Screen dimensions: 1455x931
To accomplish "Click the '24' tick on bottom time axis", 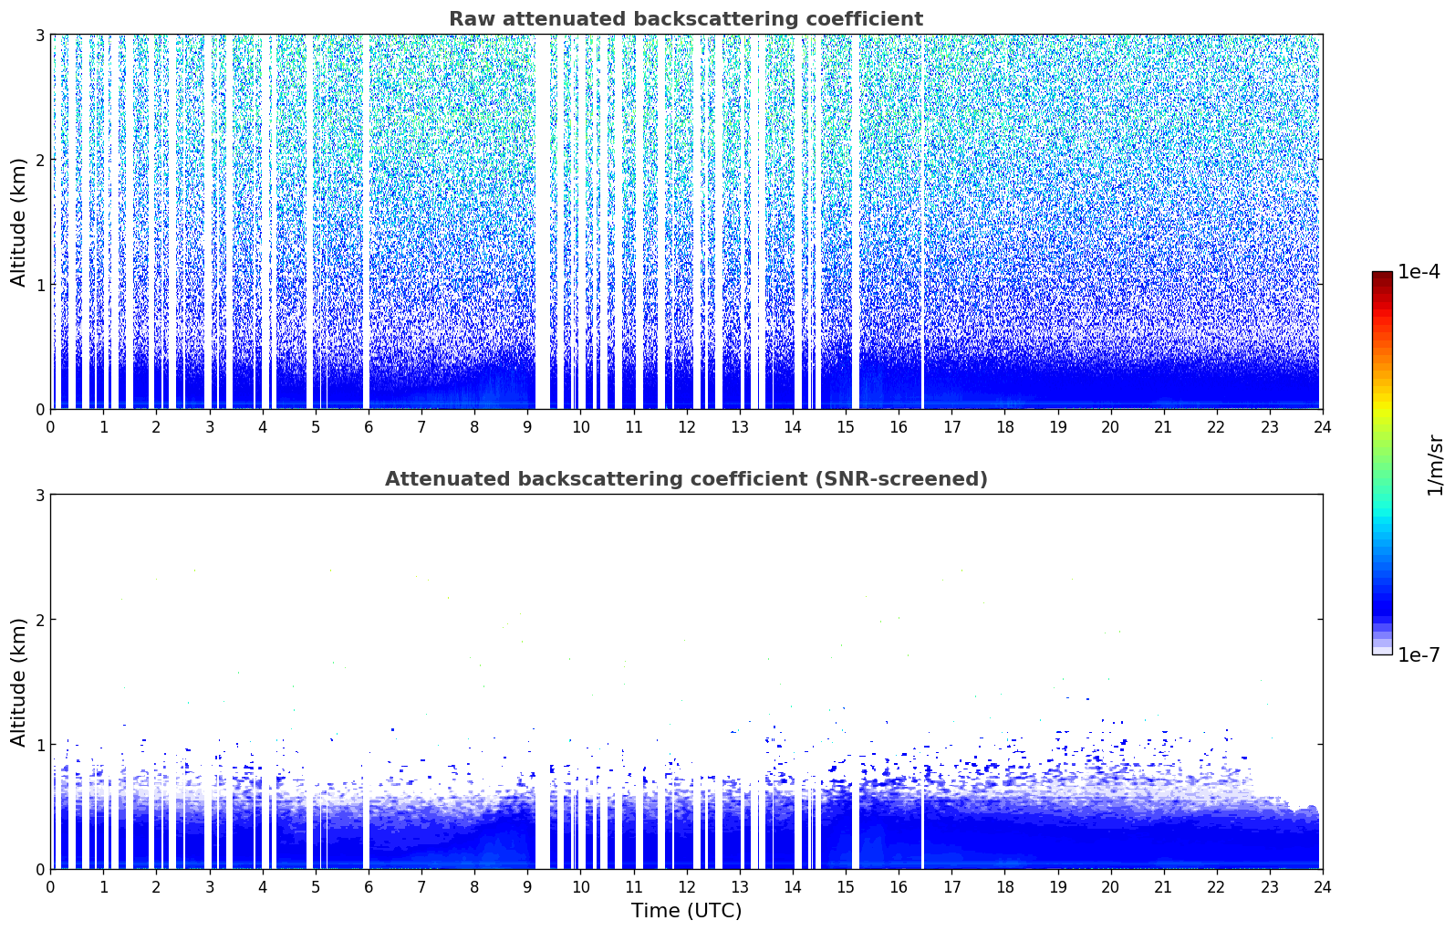I will coord(1322,886).
